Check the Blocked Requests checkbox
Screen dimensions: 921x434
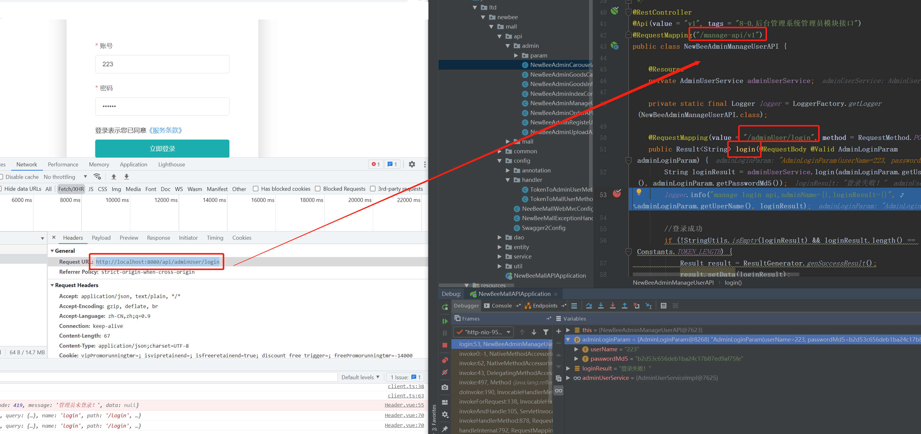pos(317,189)
